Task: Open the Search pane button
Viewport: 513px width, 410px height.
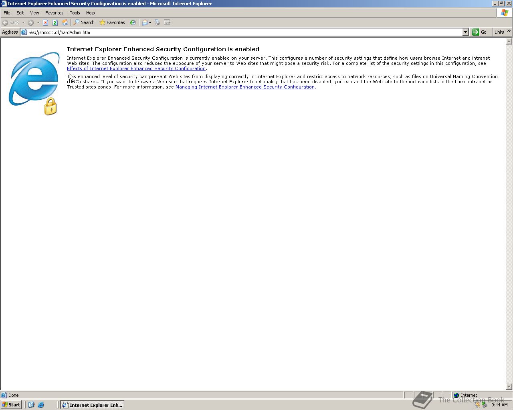Action: pyautogui.click(x=84, y=22)
